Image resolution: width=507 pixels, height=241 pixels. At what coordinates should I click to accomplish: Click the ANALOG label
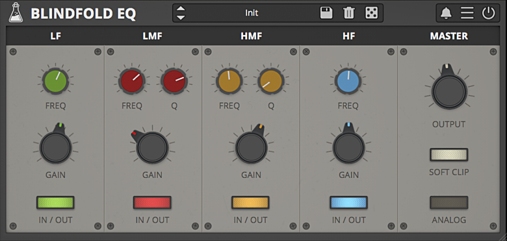click(x=449, y=220)
